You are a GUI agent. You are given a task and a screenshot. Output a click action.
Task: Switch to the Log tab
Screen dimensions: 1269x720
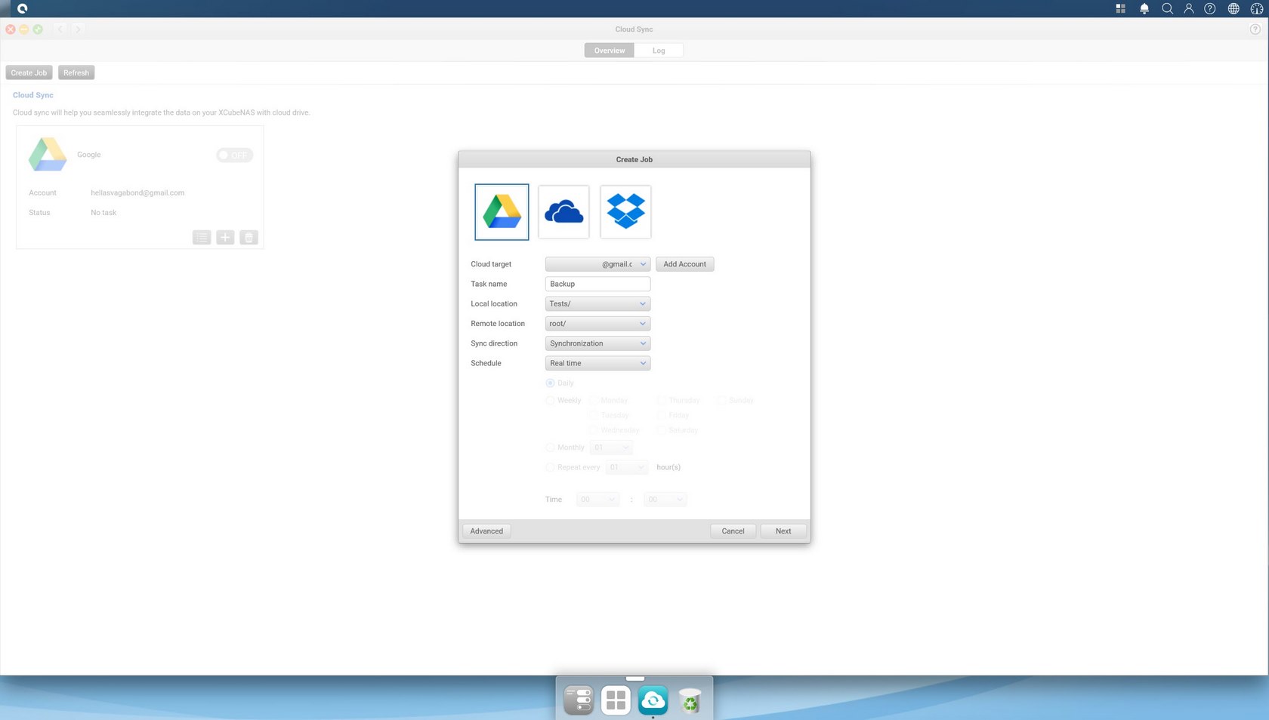(659, 51)
